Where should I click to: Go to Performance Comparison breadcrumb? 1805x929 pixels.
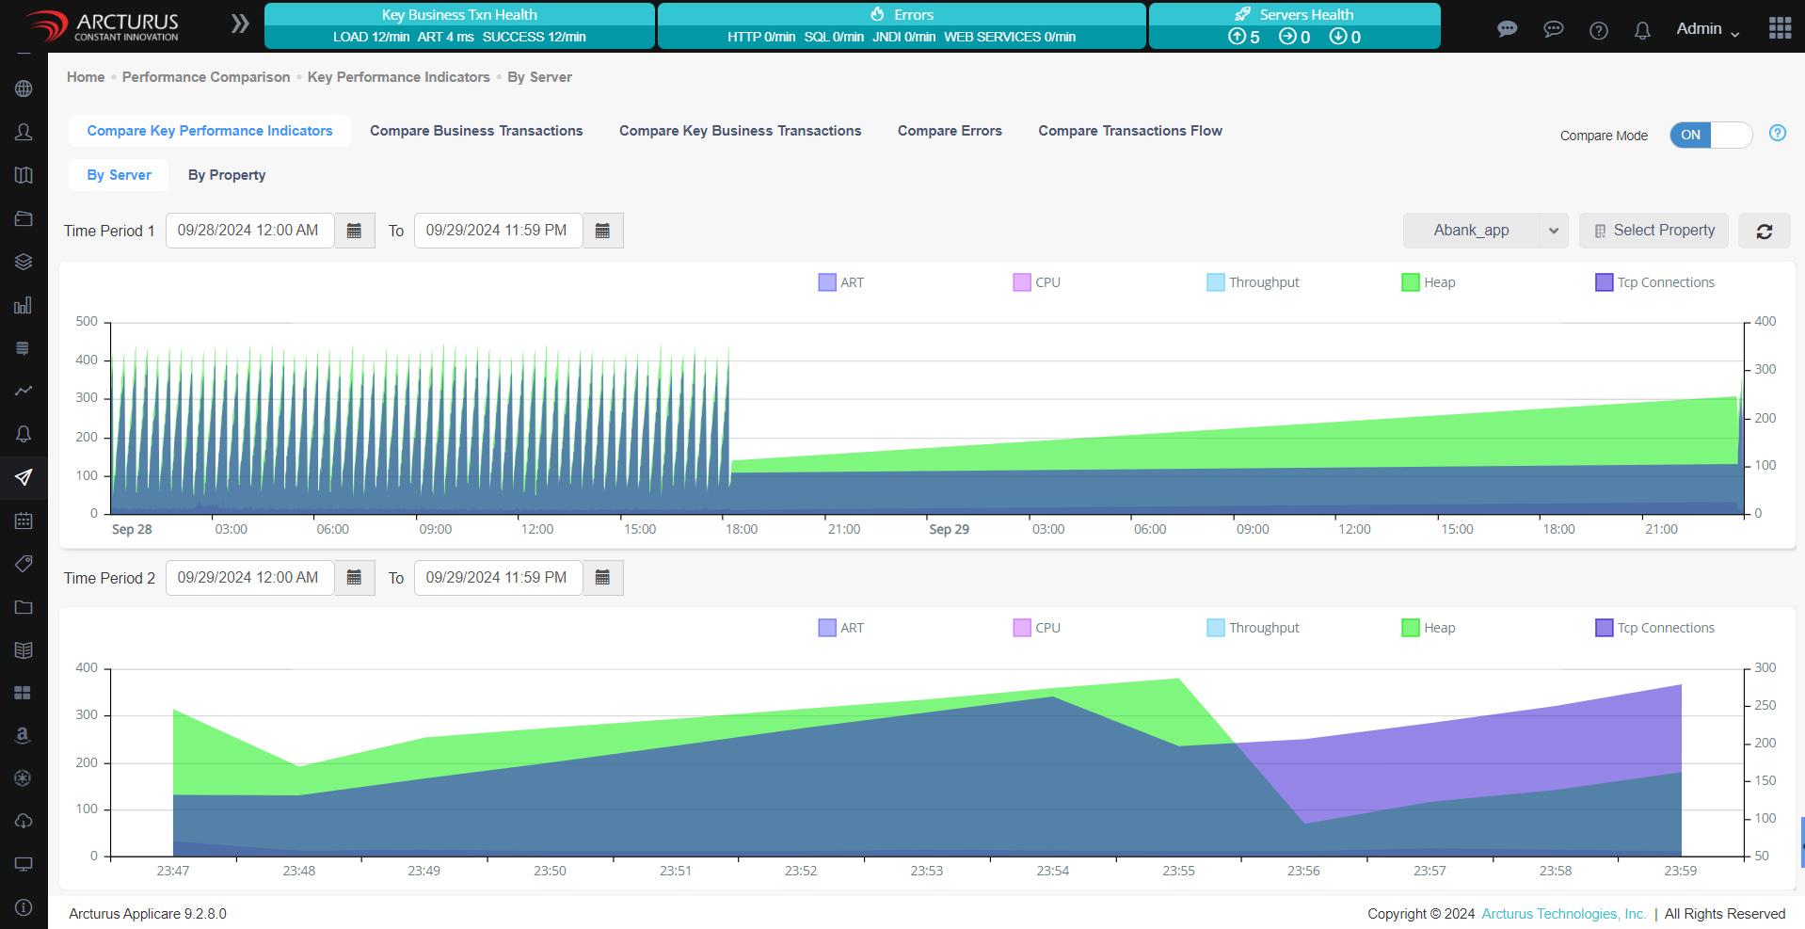point(206,77)
